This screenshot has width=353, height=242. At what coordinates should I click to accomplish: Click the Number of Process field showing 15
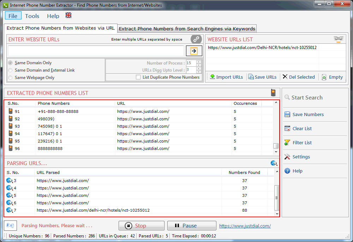pos(191,63)
